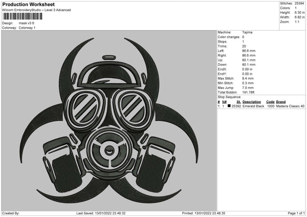This screenshot has width=307, height=217.
Task: Click the 'Colorway 1' value
Action: pyautogui.click(x=27, y=28)
